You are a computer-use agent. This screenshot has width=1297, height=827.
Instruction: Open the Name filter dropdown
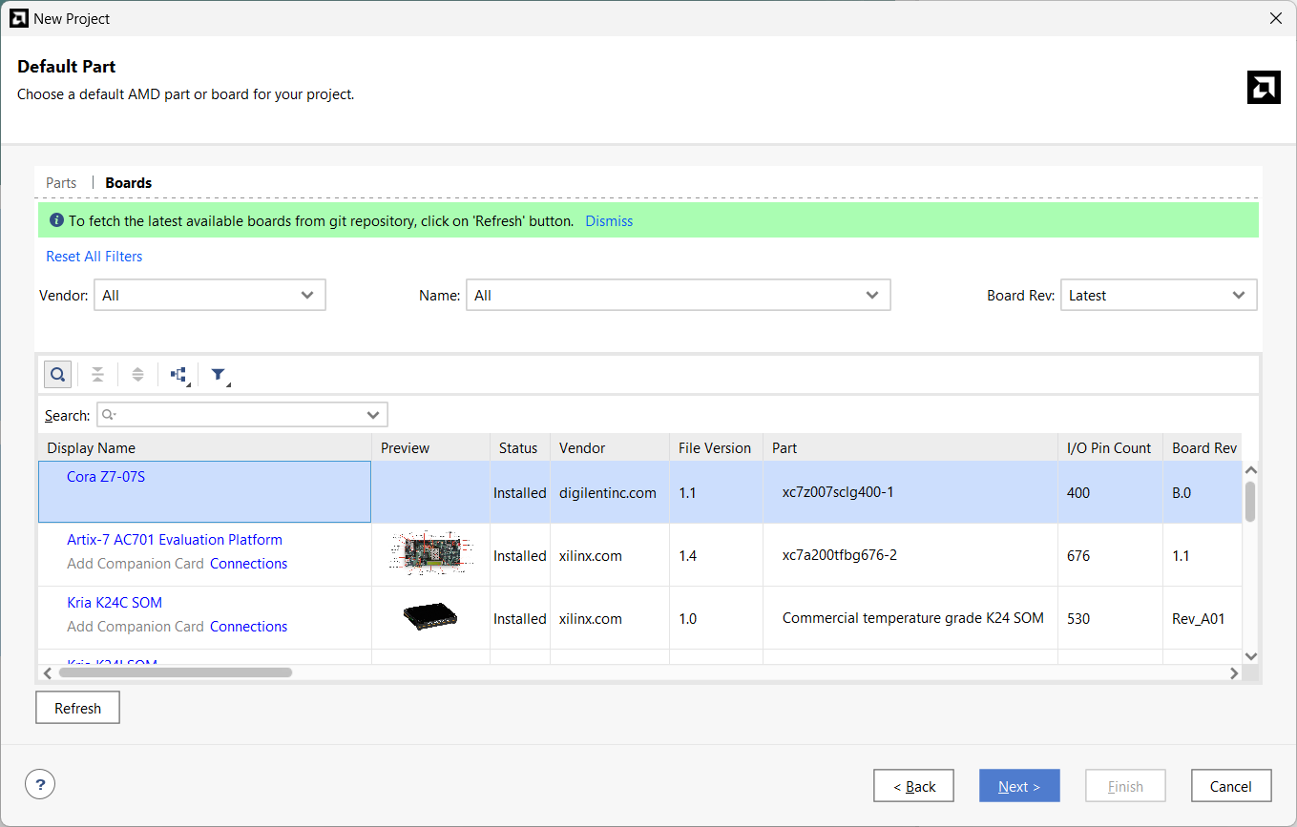click(679, 296)
